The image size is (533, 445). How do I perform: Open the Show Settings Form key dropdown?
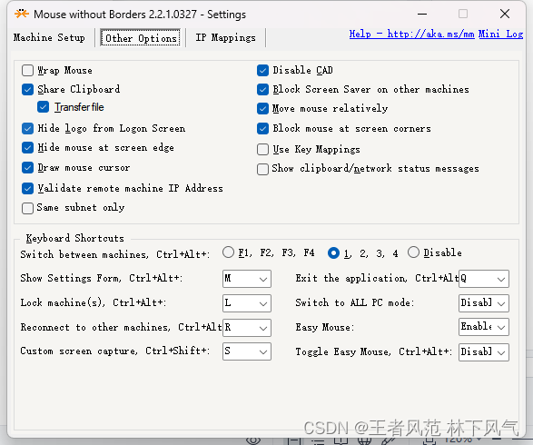[247, 279]
